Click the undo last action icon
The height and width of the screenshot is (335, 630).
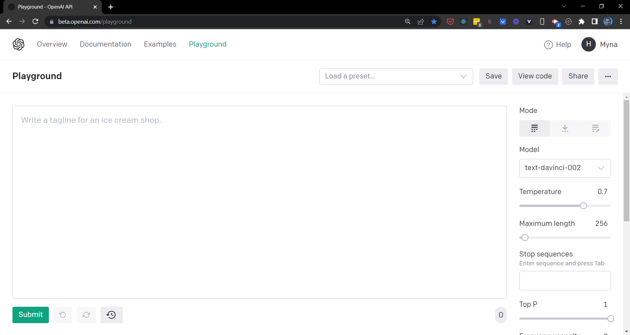click(63, 315)
